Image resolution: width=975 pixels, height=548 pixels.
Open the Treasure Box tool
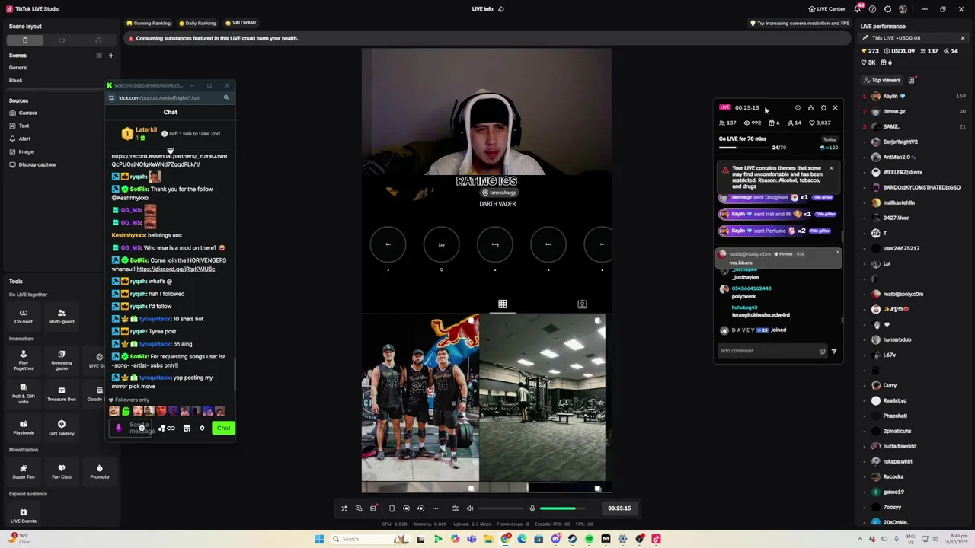pos(62,393)
